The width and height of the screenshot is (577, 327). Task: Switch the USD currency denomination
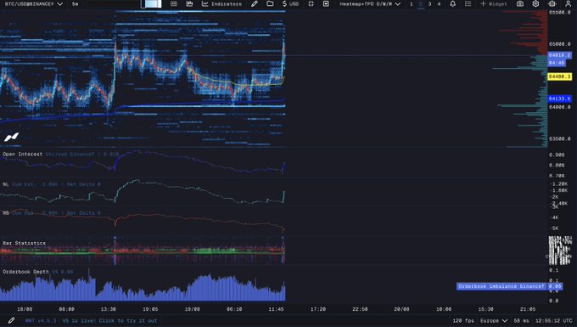pos(290,3)
